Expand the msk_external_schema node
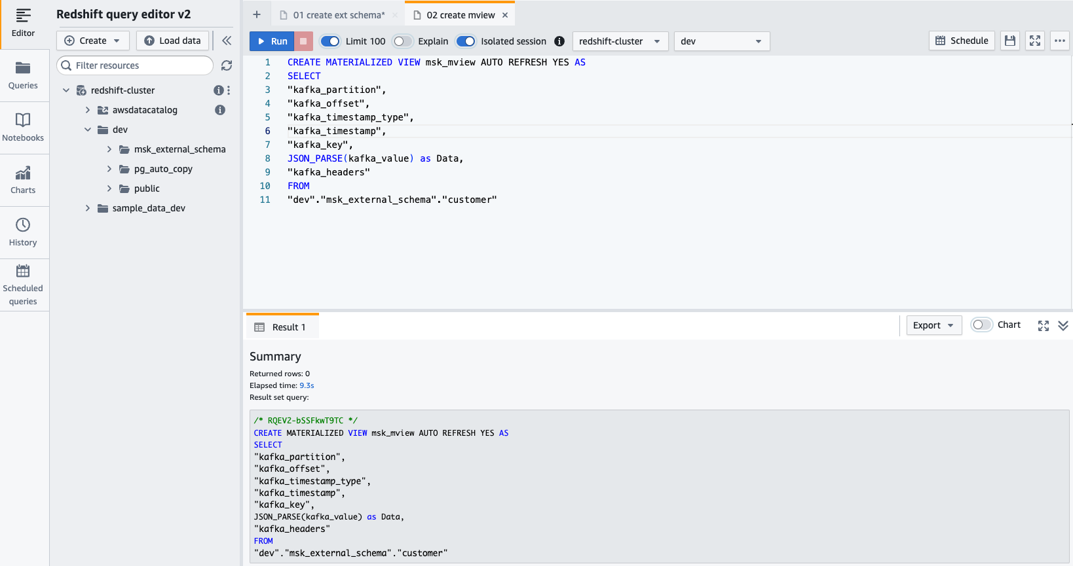 tap(109, 149)
